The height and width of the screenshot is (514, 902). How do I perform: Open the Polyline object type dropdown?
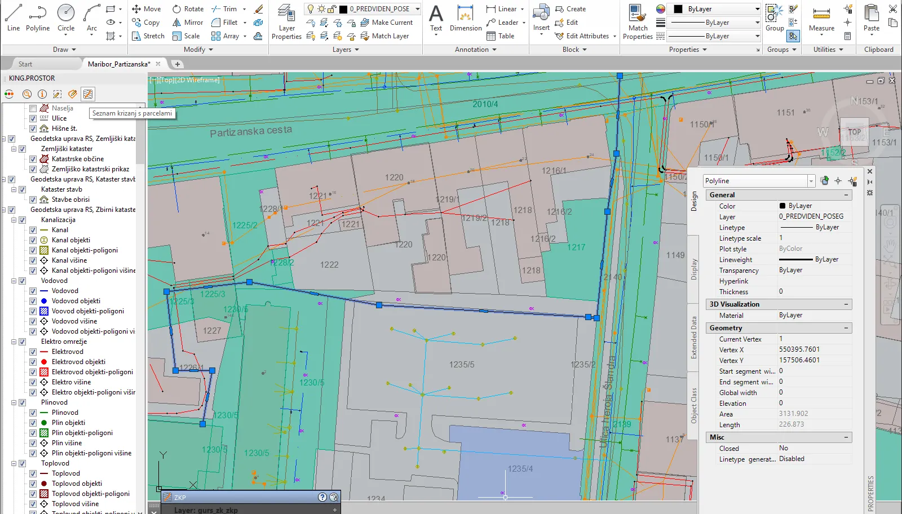click(x=811, y=181)
